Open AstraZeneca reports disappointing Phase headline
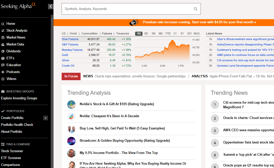This screenshot has height=168, width=274. pyautogui.click(x=245, y=44)
